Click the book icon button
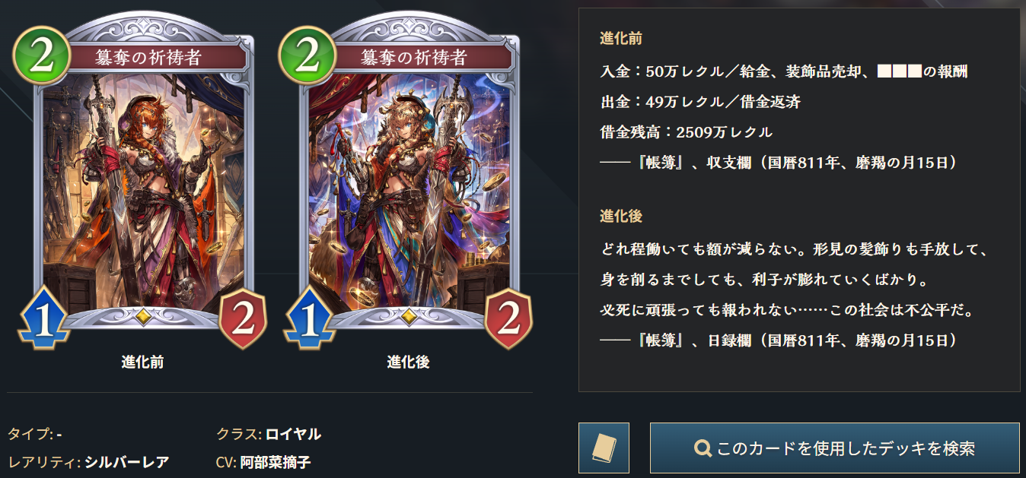The width and height of the screenshot is (1026, 478). (604, 448)
